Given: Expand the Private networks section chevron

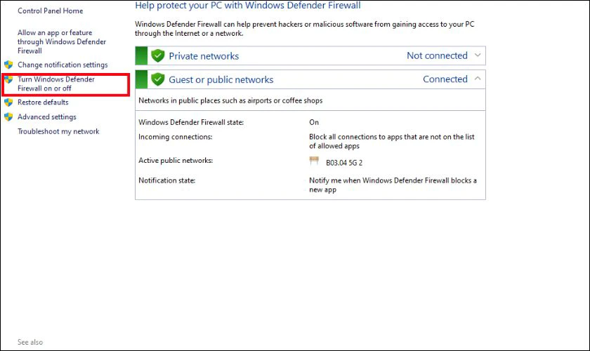Looking at the screenshot, I should 478,55.
